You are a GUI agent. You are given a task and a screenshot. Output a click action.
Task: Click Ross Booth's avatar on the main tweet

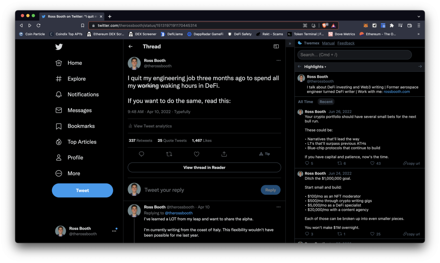click(134, 63)
